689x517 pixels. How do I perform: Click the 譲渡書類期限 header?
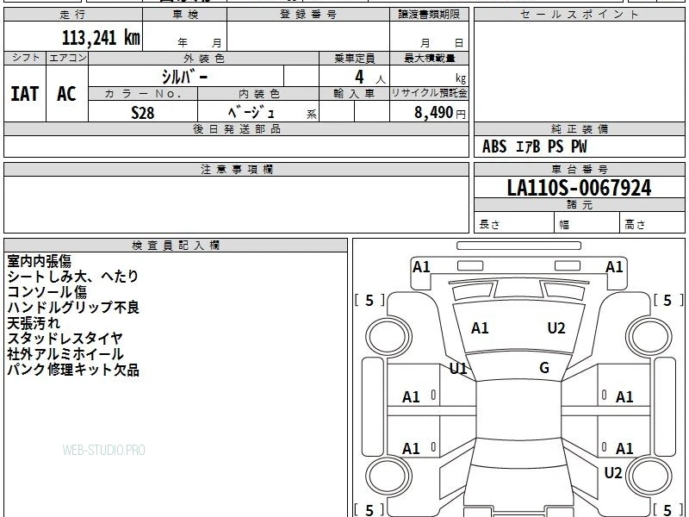[x=429, y=15]
